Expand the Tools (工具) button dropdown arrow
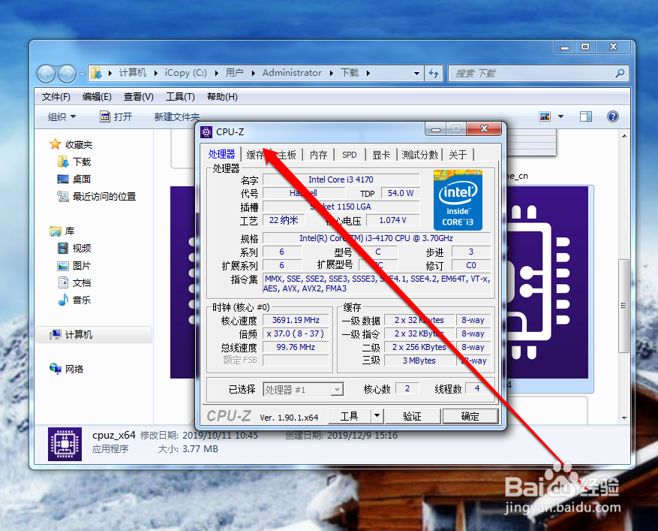658x531 pixels. coord(377,416)
